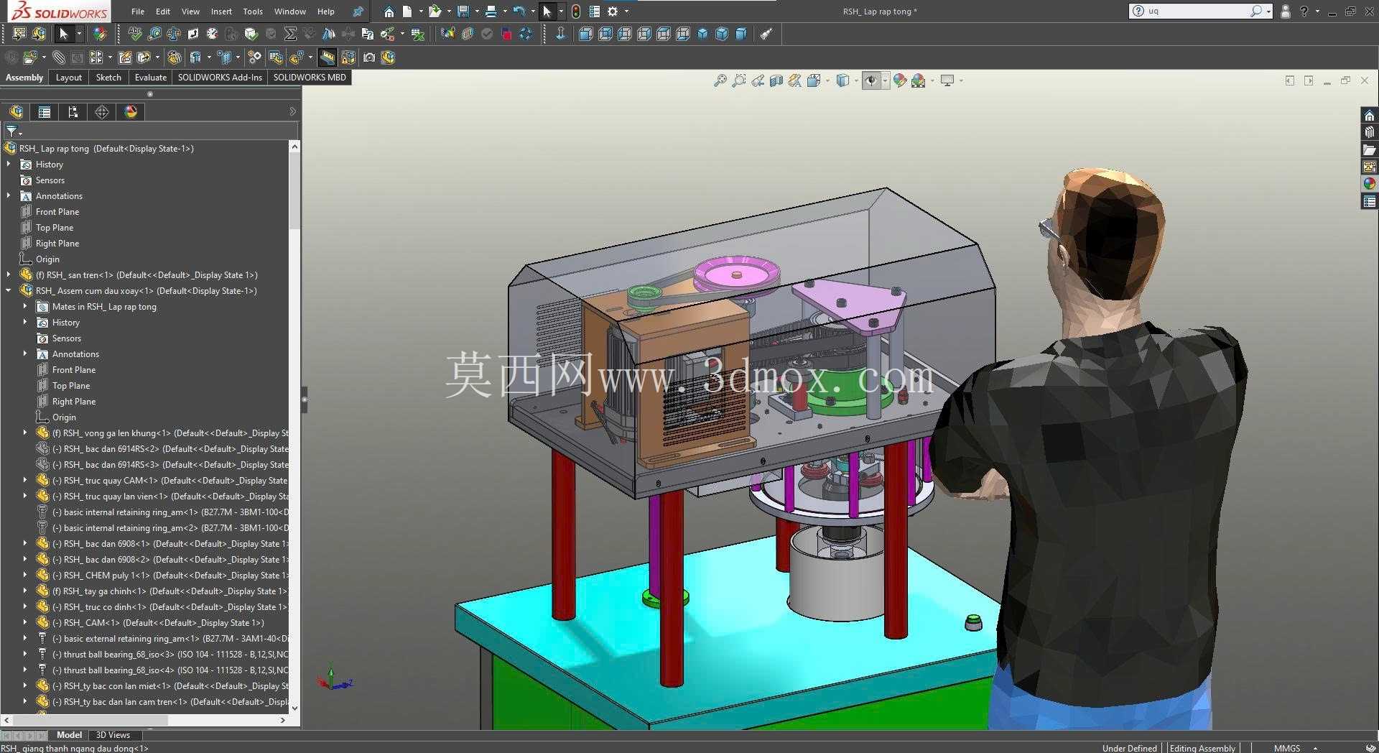Click the Help question mark icon
This screenshot has height=753, width=1379.
pyautogui.click(x=1304, y=11)
